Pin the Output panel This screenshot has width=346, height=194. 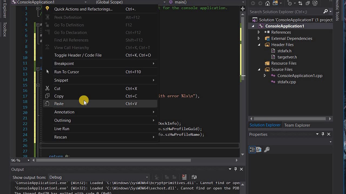(x=235, y=169)
